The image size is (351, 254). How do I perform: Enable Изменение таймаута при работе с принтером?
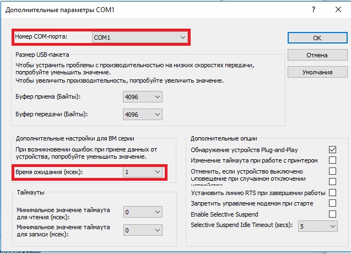tap(332, 160)
